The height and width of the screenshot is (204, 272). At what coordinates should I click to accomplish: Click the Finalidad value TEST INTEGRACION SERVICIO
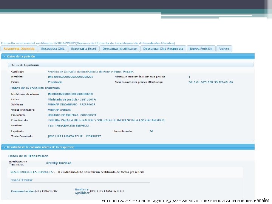tap(68, 125)
